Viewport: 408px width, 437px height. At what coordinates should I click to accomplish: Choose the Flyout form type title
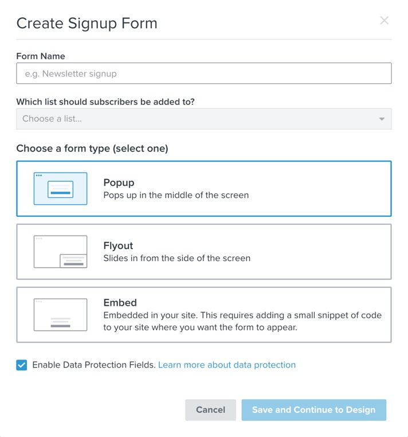coord(118,246)
